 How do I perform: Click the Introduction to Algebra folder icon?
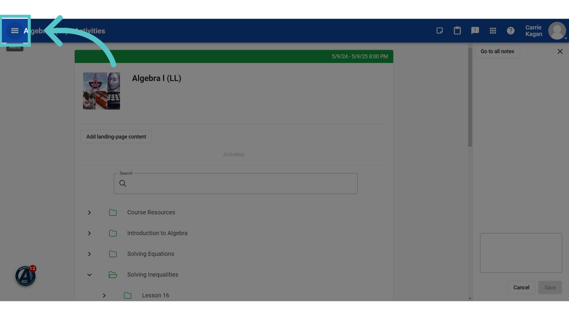point(113,233)
